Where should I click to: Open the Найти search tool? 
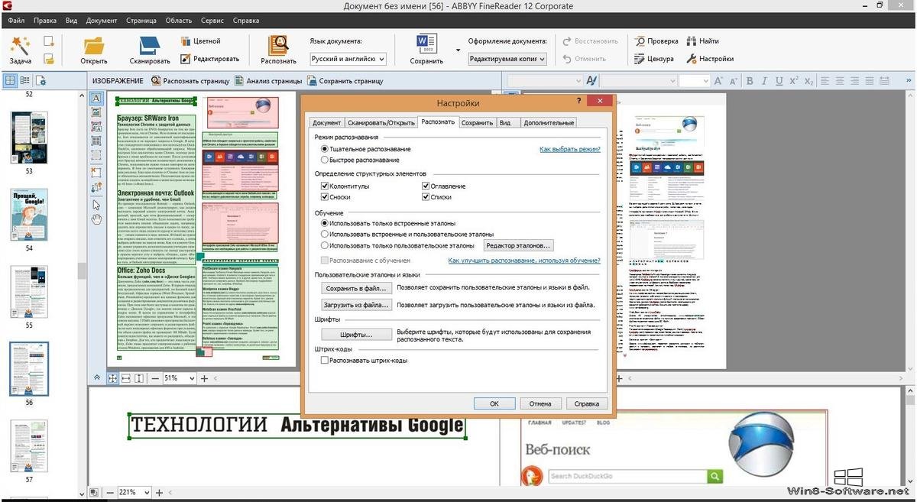tap(702, 41)
